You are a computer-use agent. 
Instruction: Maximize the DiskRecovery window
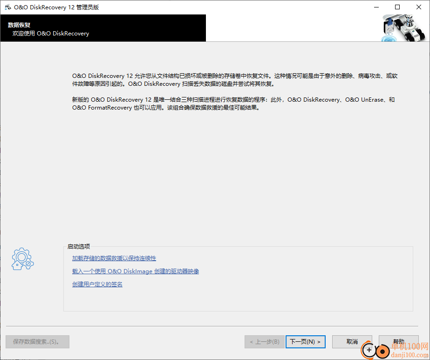pos(397,7)
